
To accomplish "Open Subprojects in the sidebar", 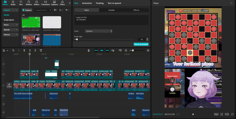I will [9, 20].
